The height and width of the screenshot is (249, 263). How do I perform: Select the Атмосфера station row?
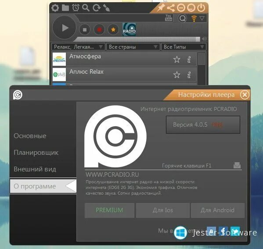click(124, 59)
